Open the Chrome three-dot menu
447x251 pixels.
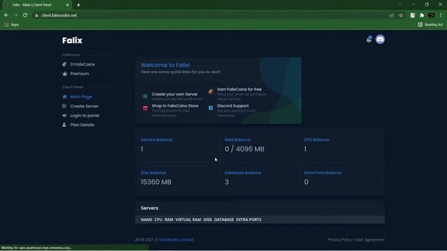(x=441, y=15)
